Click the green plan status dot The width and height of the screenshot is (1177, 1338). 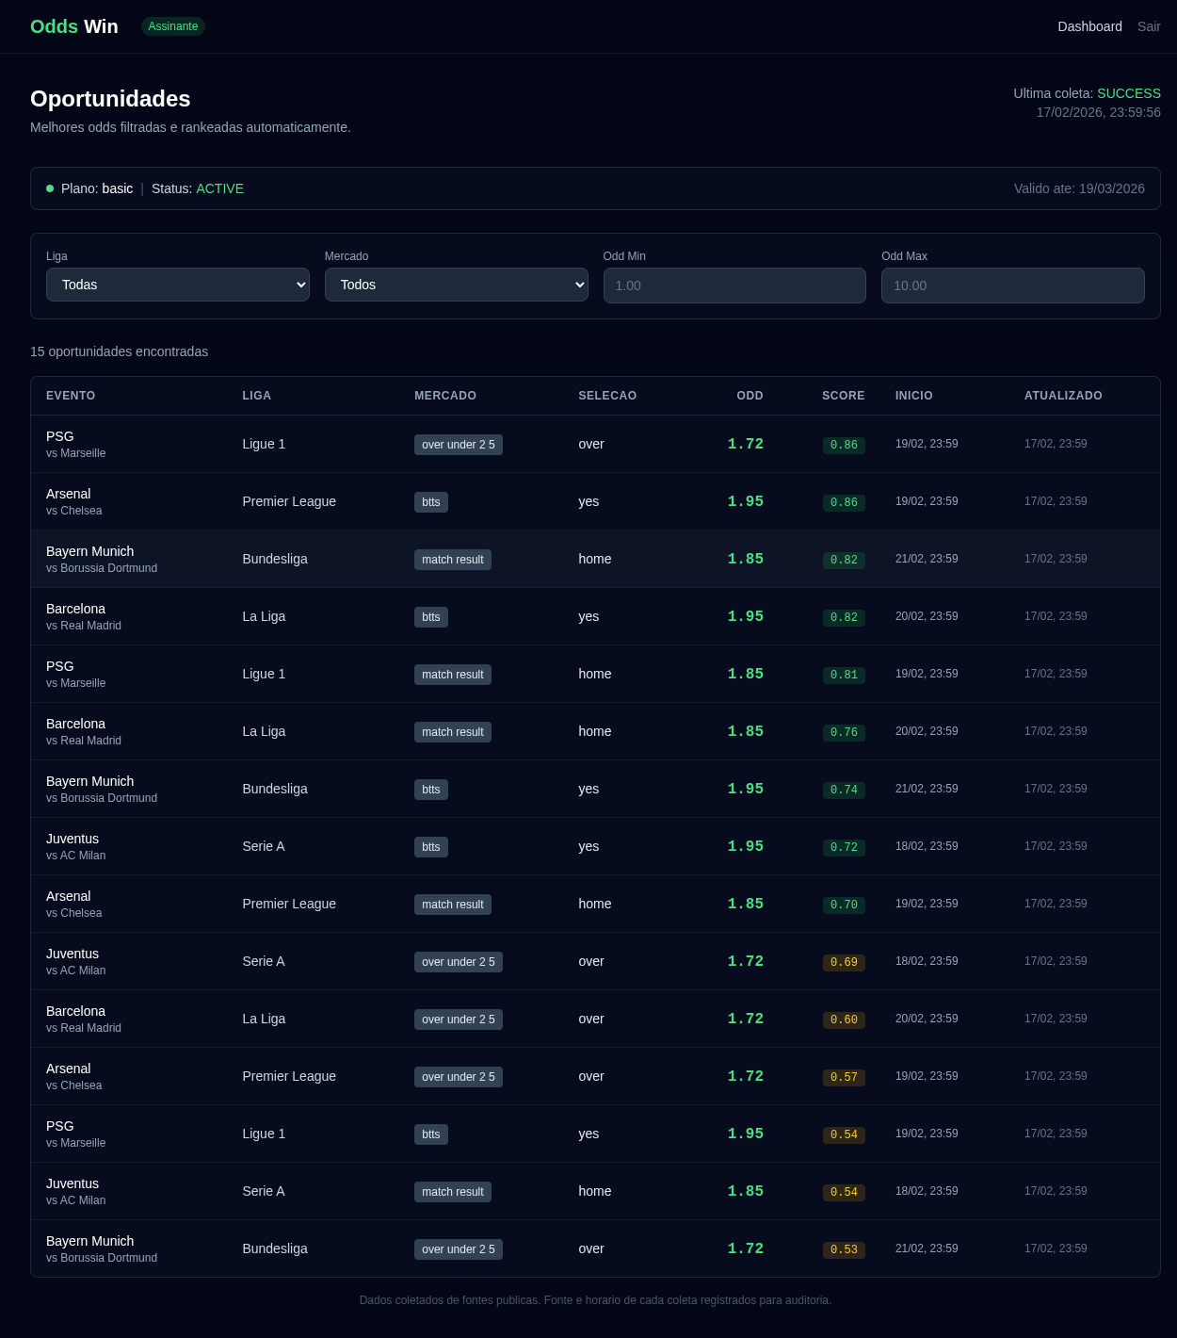[x=50, y=188]
